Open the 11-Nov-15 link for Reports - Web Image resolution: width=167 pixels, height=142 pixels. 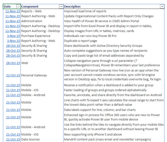point(13,11)
